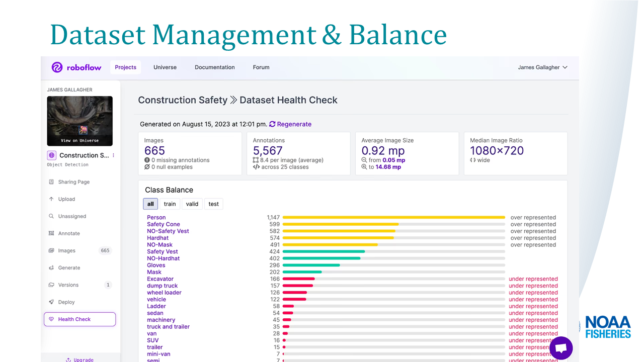Screen dimensions: 644x362
Task: Select the 'all' class balance filter
Action: click(150, 204)
